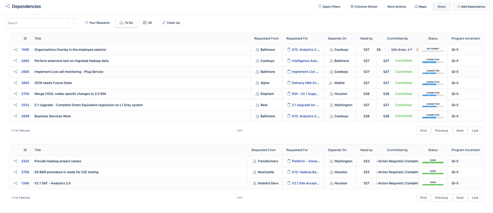
Task: Open the Committed by dropdown for row 1080
Action: pos(401,50)
